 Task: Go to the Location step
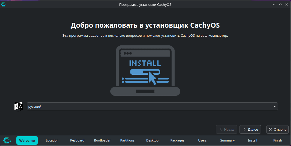click(x=52, y=140)
